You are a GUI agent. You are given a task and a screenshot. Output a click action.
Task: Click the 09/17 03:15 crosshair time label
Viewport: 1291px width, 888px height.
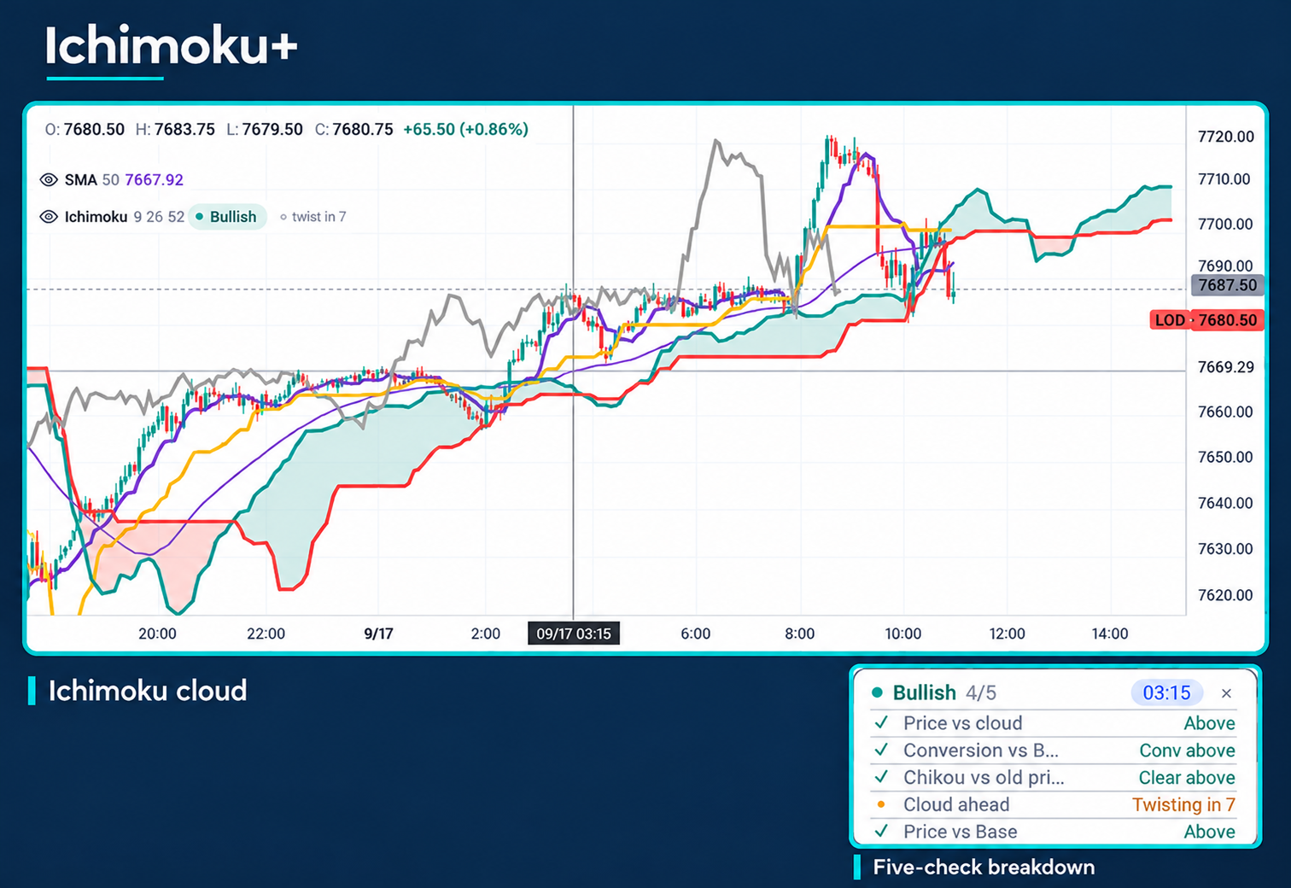574,634
